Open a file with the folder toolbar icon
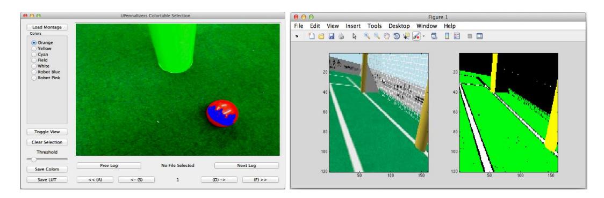Image resolution: width=604 pixels, height=198 pixels. pos(321,36)
